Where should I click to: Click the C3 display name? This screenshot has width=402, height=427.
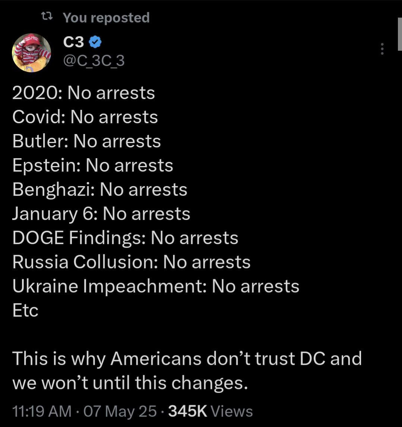click(x=74, y=43)
